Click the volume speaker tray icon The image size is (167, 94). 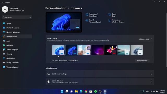coord(154,91)
